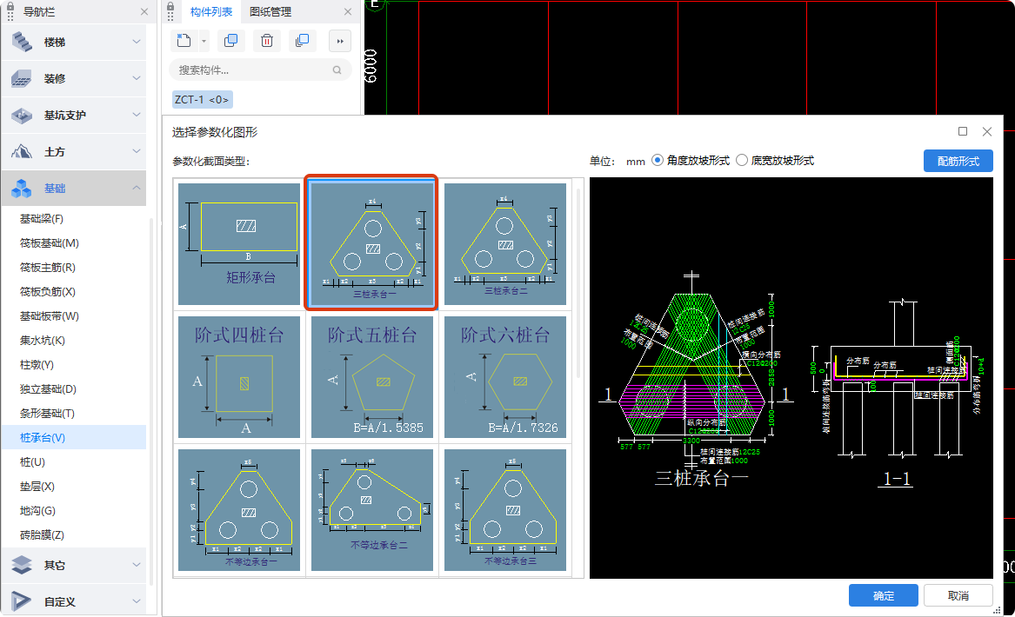1015x617 pixels.
Task: Expand the 楼梯 category chevron
Action: tap(137, 42)
